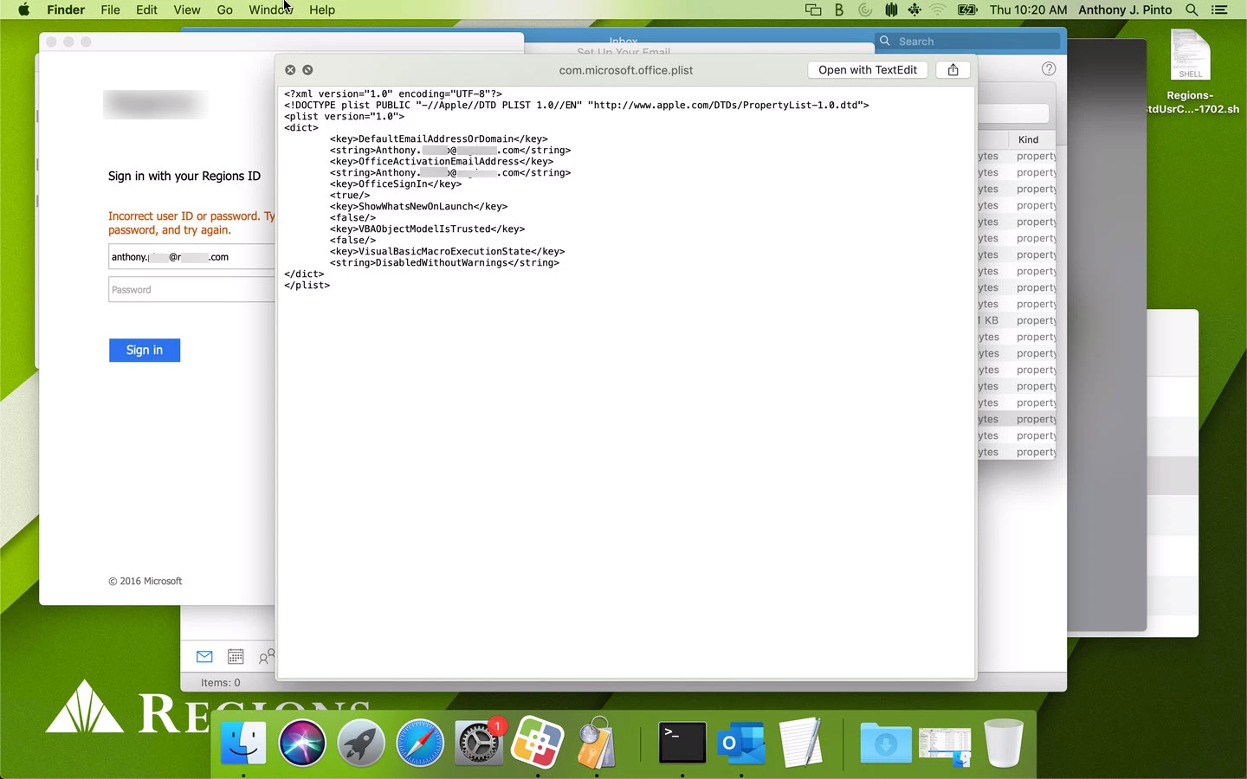Click the email address field in sign-in window
Image resolution: width=1247 pixels, height=779 pixels.
tap(191, 257)
